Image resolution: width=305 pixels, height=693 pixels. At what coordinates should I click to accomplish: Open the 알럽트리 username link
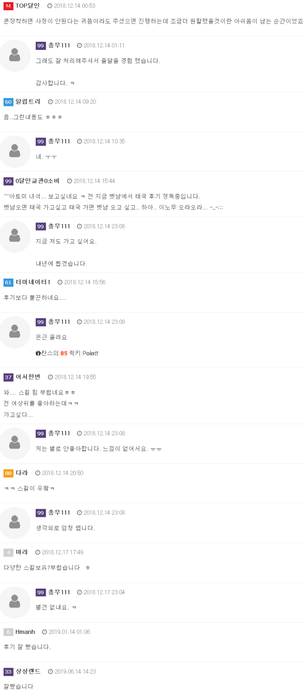tap(28, 102)
